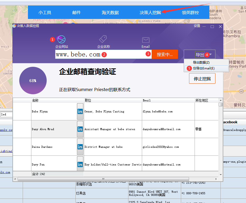Open 设置 in the window title bar

pyautogui.click(x=197, y=26)
